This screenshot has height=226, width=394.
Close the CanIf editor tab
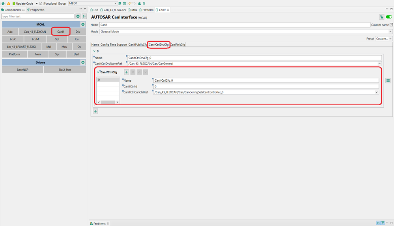click(x=168, y=10)
